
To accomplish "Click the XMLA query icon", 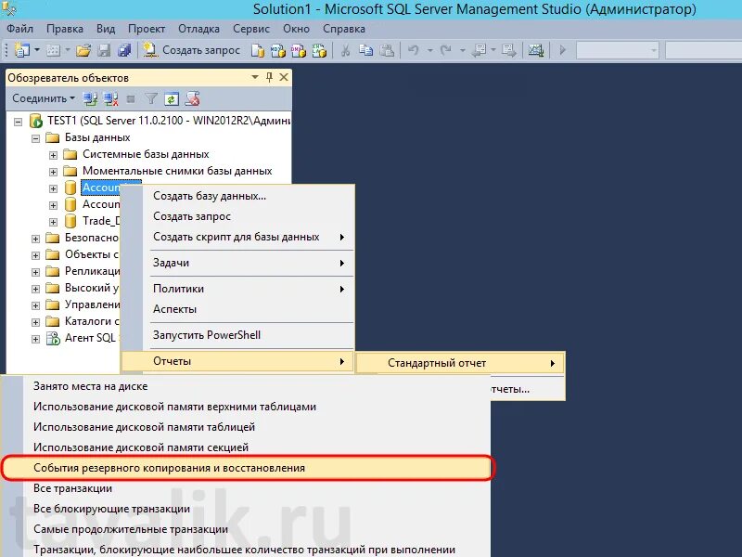I will point(319,50).
